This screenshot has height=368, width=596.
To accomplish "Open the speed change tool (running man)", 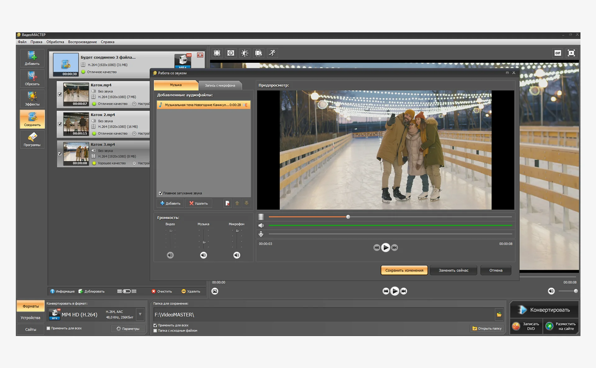I will click(x=272, y=53).
